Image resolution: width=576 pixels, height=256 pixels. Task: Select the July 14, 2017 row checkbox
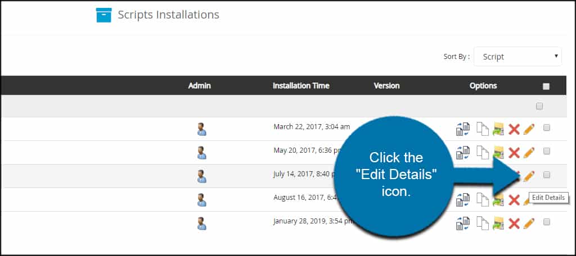(x=547, y=175)
